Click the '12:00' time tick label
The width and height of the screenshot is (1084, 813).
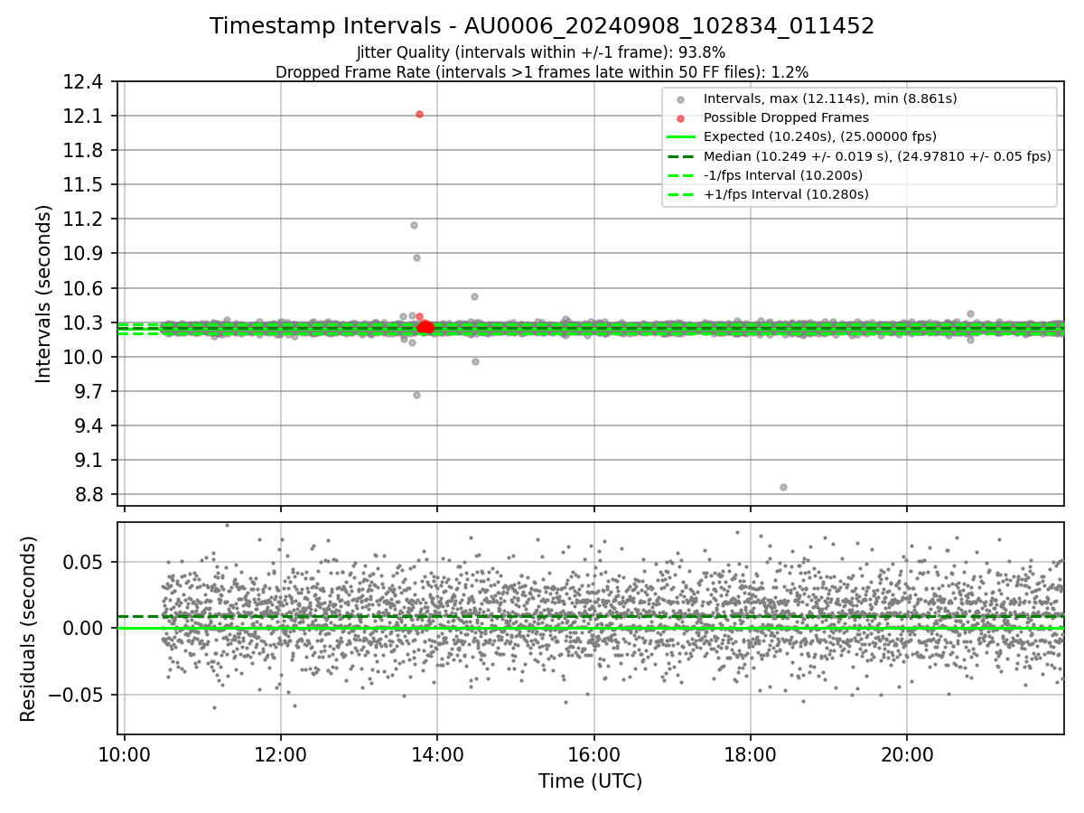280,755
